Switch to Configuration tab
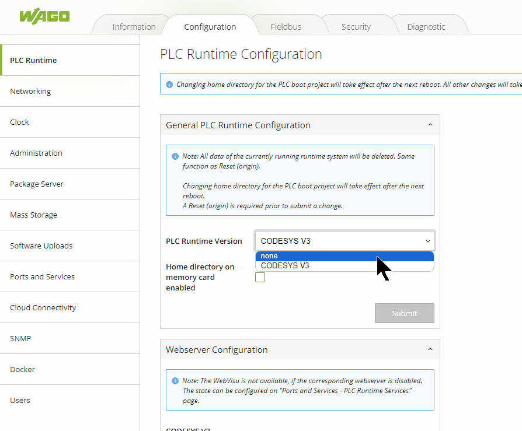Image resolution: width=522 pixels, height=431 pixels. (x=210, y=27)
